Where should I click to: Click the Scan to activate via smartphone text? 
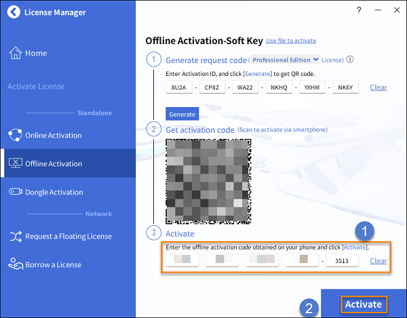click(x=283, y=130)
